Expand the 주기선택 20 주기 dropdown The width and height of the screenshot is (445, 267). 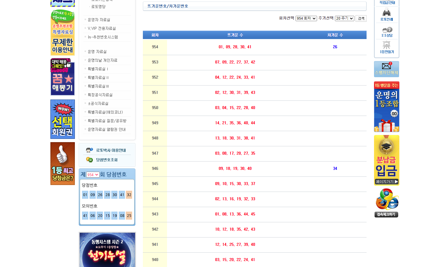tap(344, 18)
